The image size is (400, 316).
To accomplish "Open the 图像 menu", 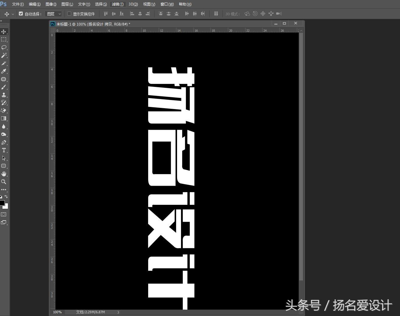I will coord(50,4).
